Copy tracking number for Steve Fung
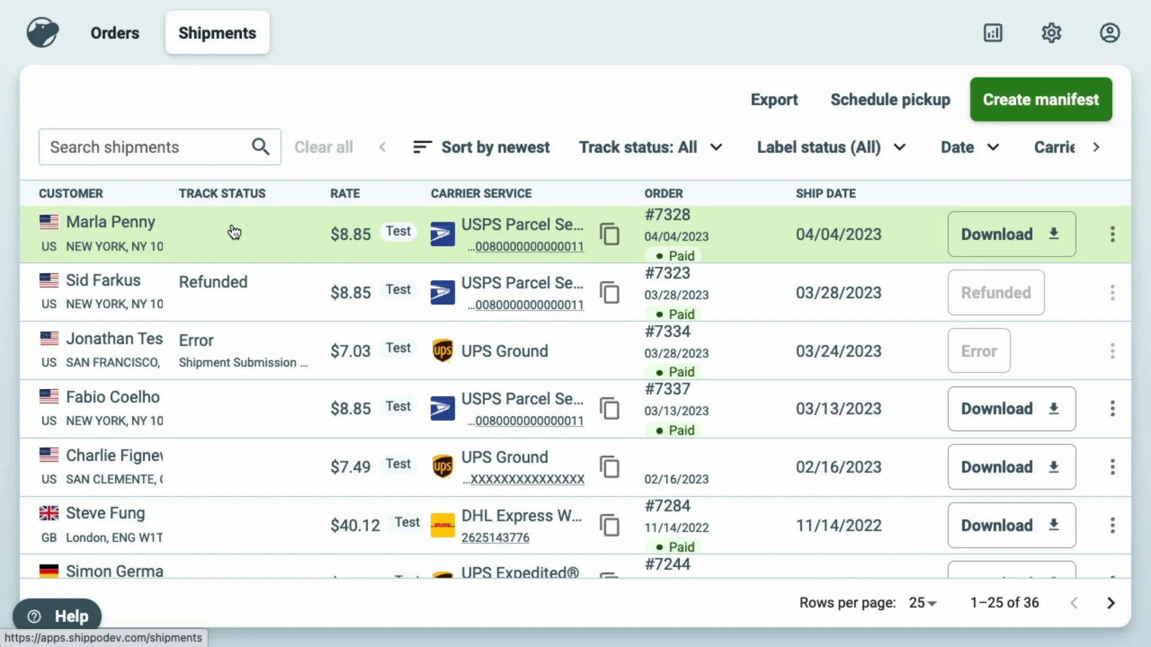This screenshot has height=647, width=1151. [x=610, y=525]
